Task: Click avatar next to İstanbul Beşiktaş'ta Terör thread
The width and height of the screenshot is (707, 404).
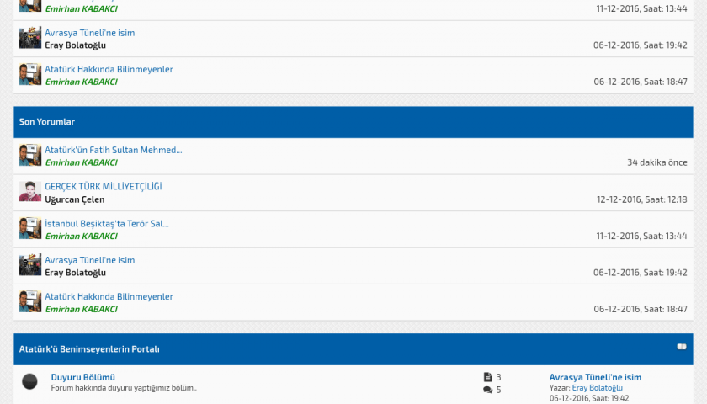Action: (x=30, y=229)
